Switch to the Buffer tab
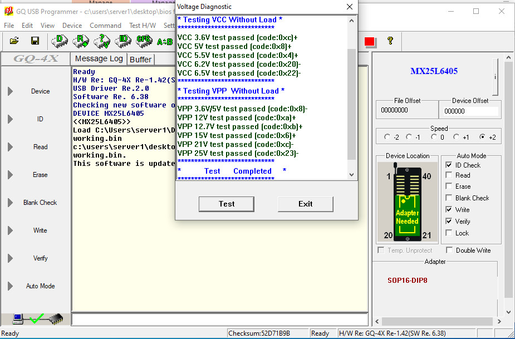The width and height of the screenshot is (515, 339). click(x=140, y=60)
